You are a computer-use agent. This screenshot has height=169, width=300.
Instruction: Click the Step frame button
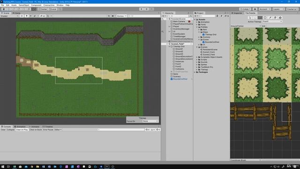tap(151, 9)
